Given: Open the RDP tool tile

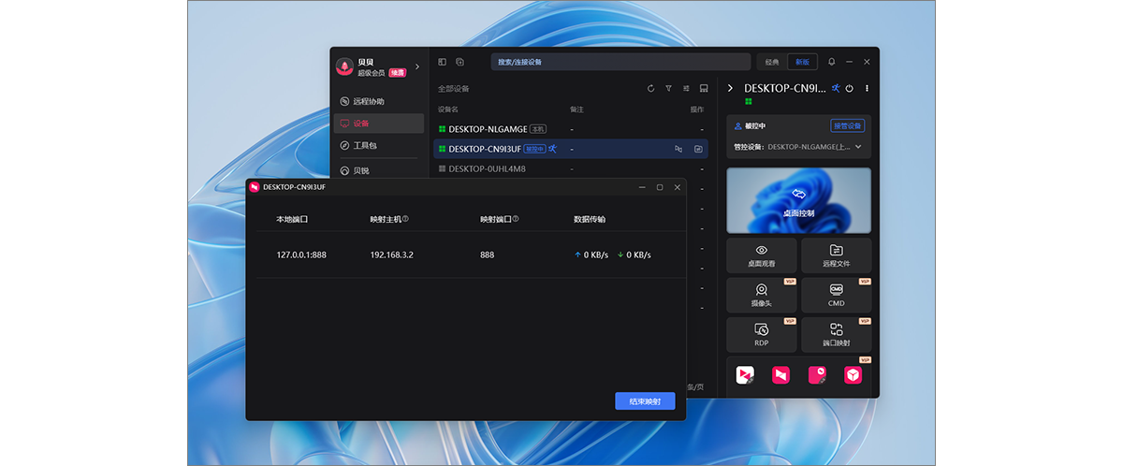Looking at the screenshot, I should point(762,334).
